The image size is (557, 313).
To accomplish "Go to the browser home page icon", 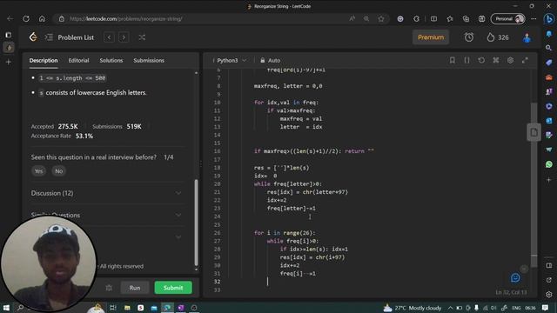I will pyautogui.click(x=42, y=19).
